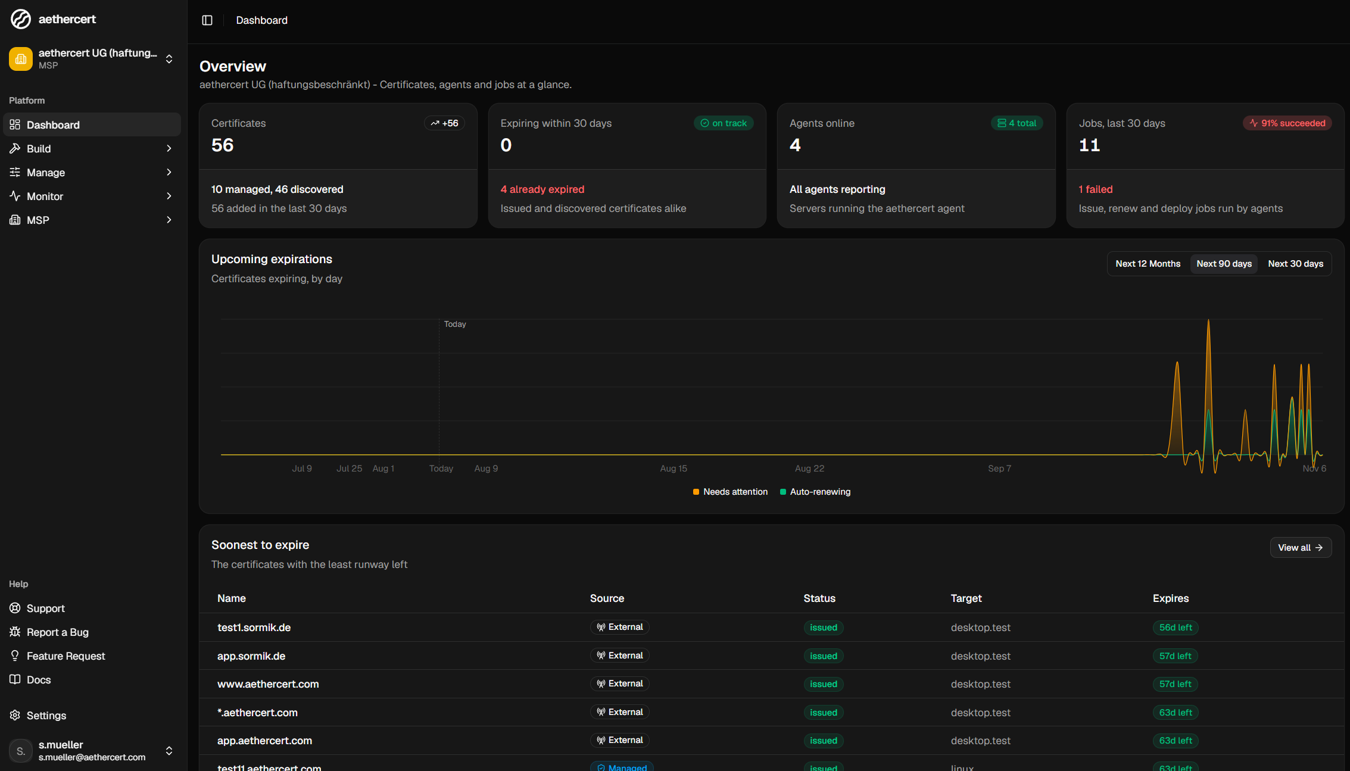
Task: Click the External badge for test1.sormik.de
Action: pyautogui.click(x=619, y=627)
